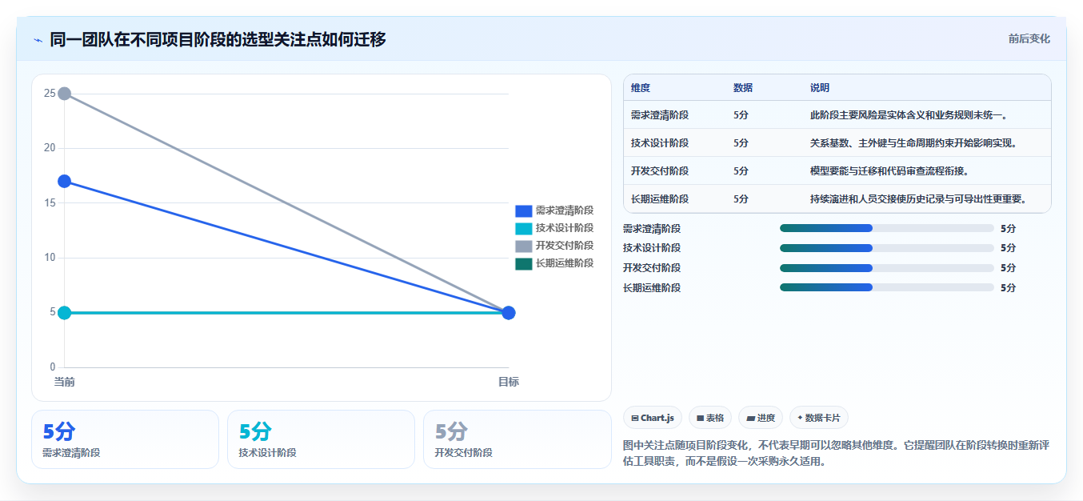
Task: Select the Chart.js tag chip
Action: tap(653, 418)
